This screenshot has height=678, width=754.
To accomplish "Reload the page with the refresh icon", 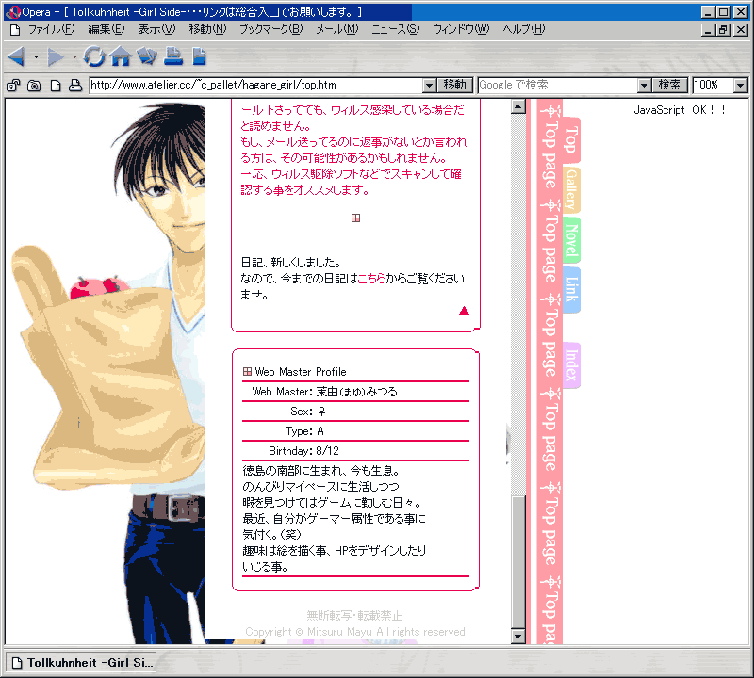I will 93,56.
